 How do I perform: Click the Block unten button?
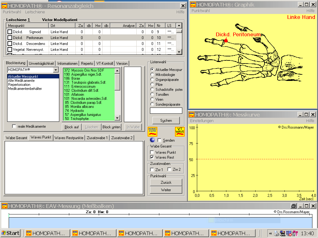(111, 127)
